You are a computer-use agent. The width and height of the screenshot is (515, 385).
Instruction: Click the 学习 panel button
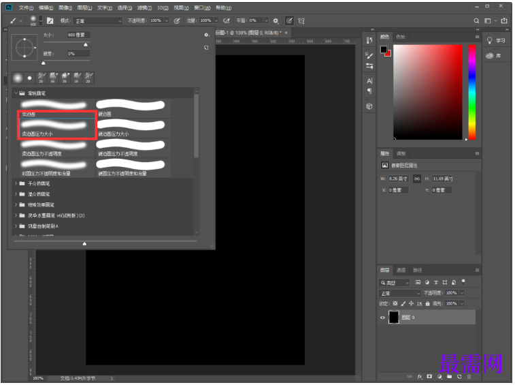coord(497,41)
